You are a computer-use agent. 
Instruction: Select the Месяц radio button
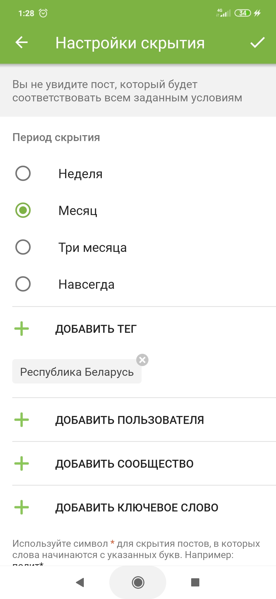[23, 210]
